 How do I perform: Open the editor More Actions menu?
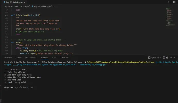click(177, 2)
